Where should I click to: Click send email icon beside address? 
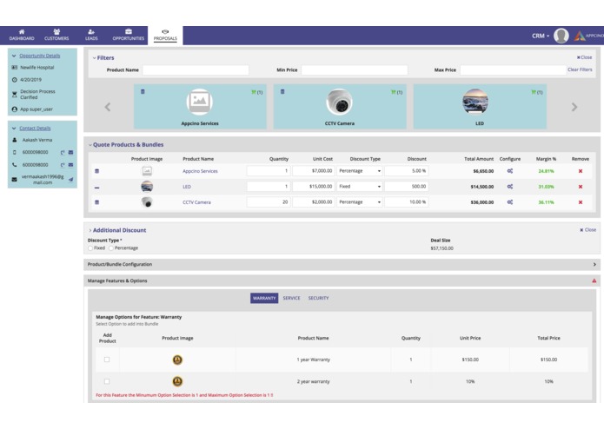pyautogui.click(x=71, y=179)
